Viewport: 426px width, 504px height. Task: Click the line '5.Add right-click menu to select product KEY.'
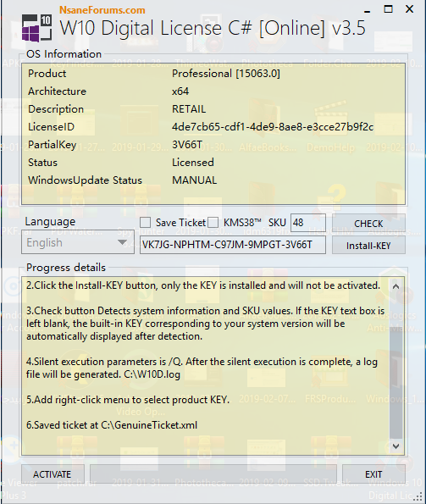[128, 400]
